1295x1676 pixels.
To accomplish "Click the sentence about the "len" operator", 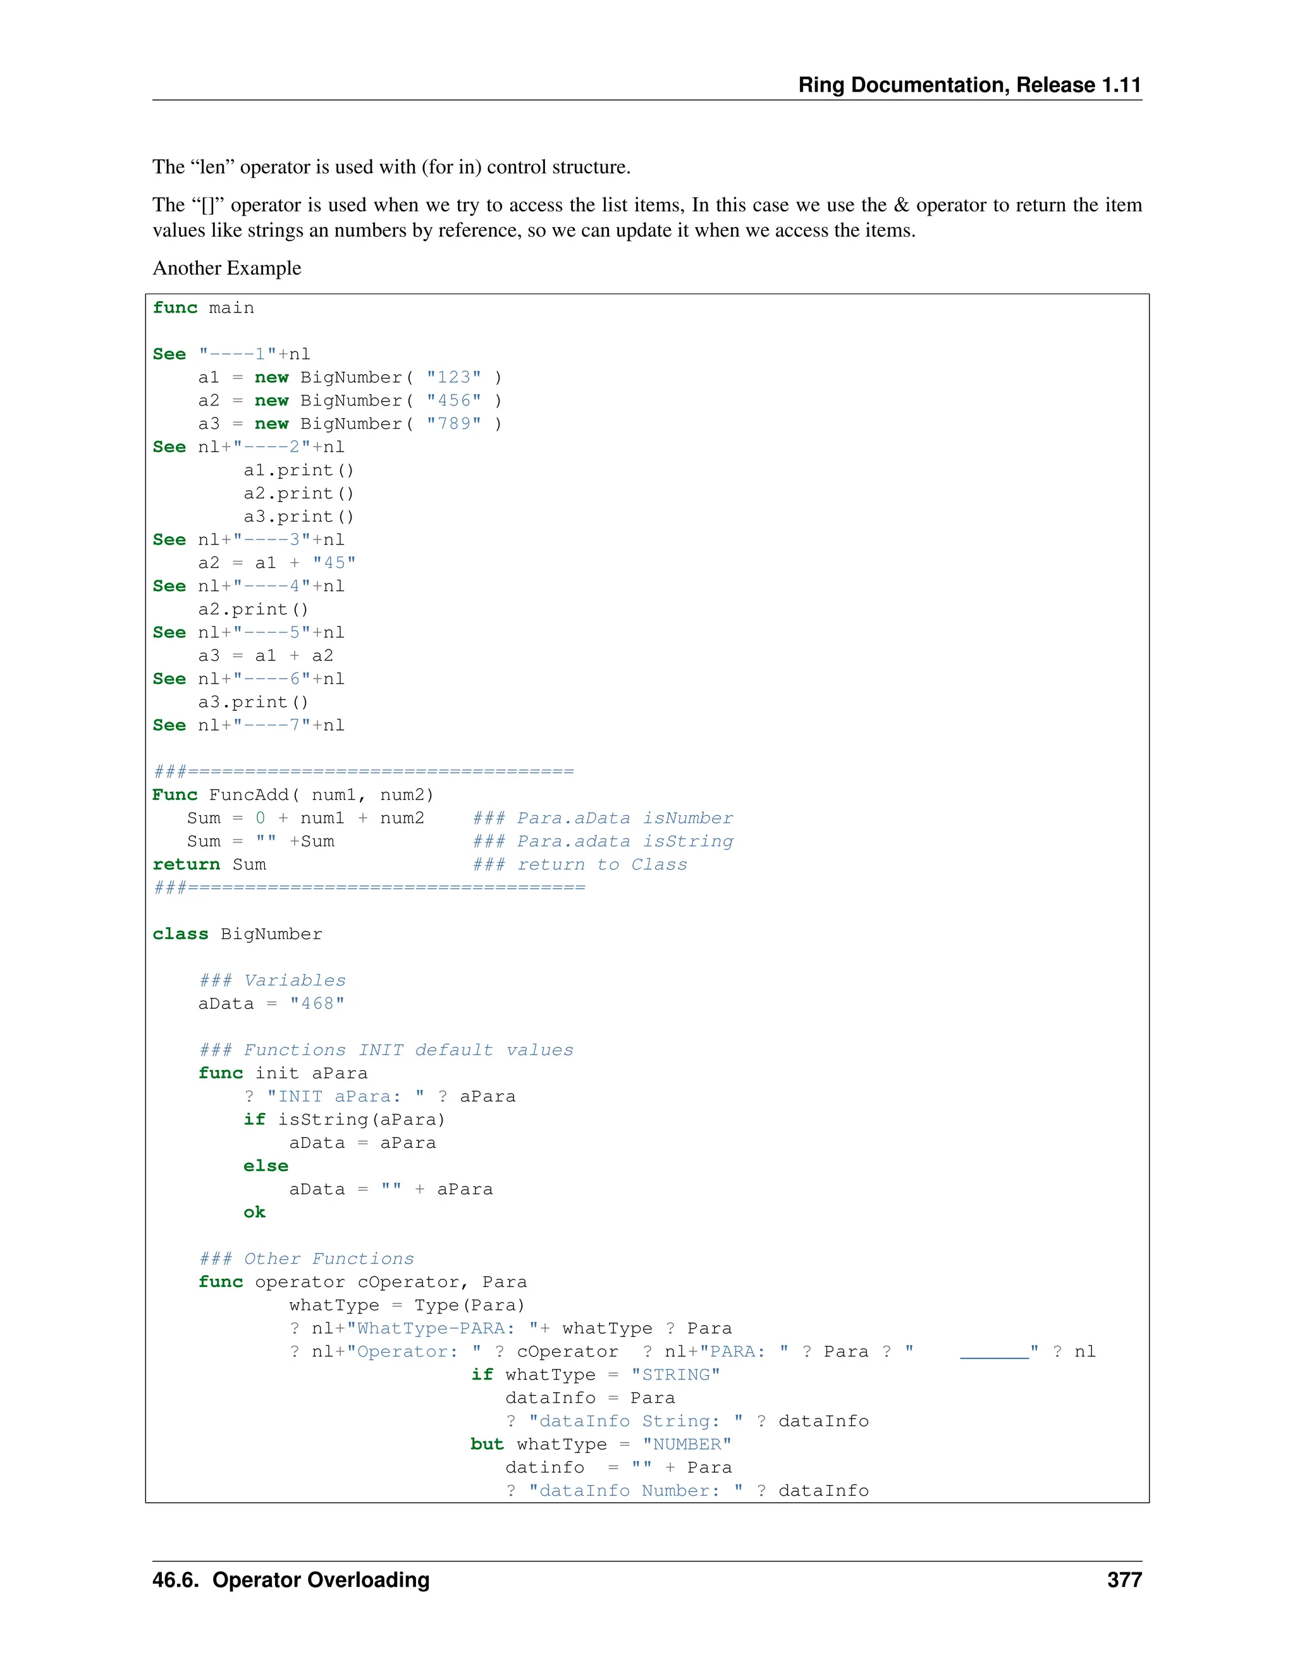I will 391,166.
